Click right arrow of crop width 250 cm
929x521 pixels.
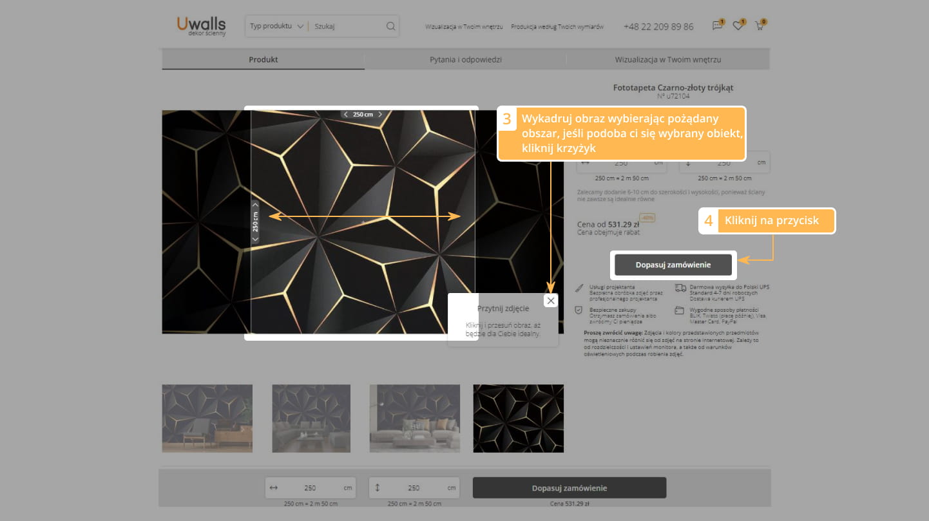380,115
